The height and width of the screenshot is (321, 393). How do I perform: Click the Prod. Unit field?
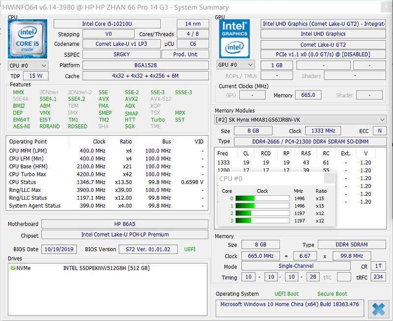(x=185, y=54)
